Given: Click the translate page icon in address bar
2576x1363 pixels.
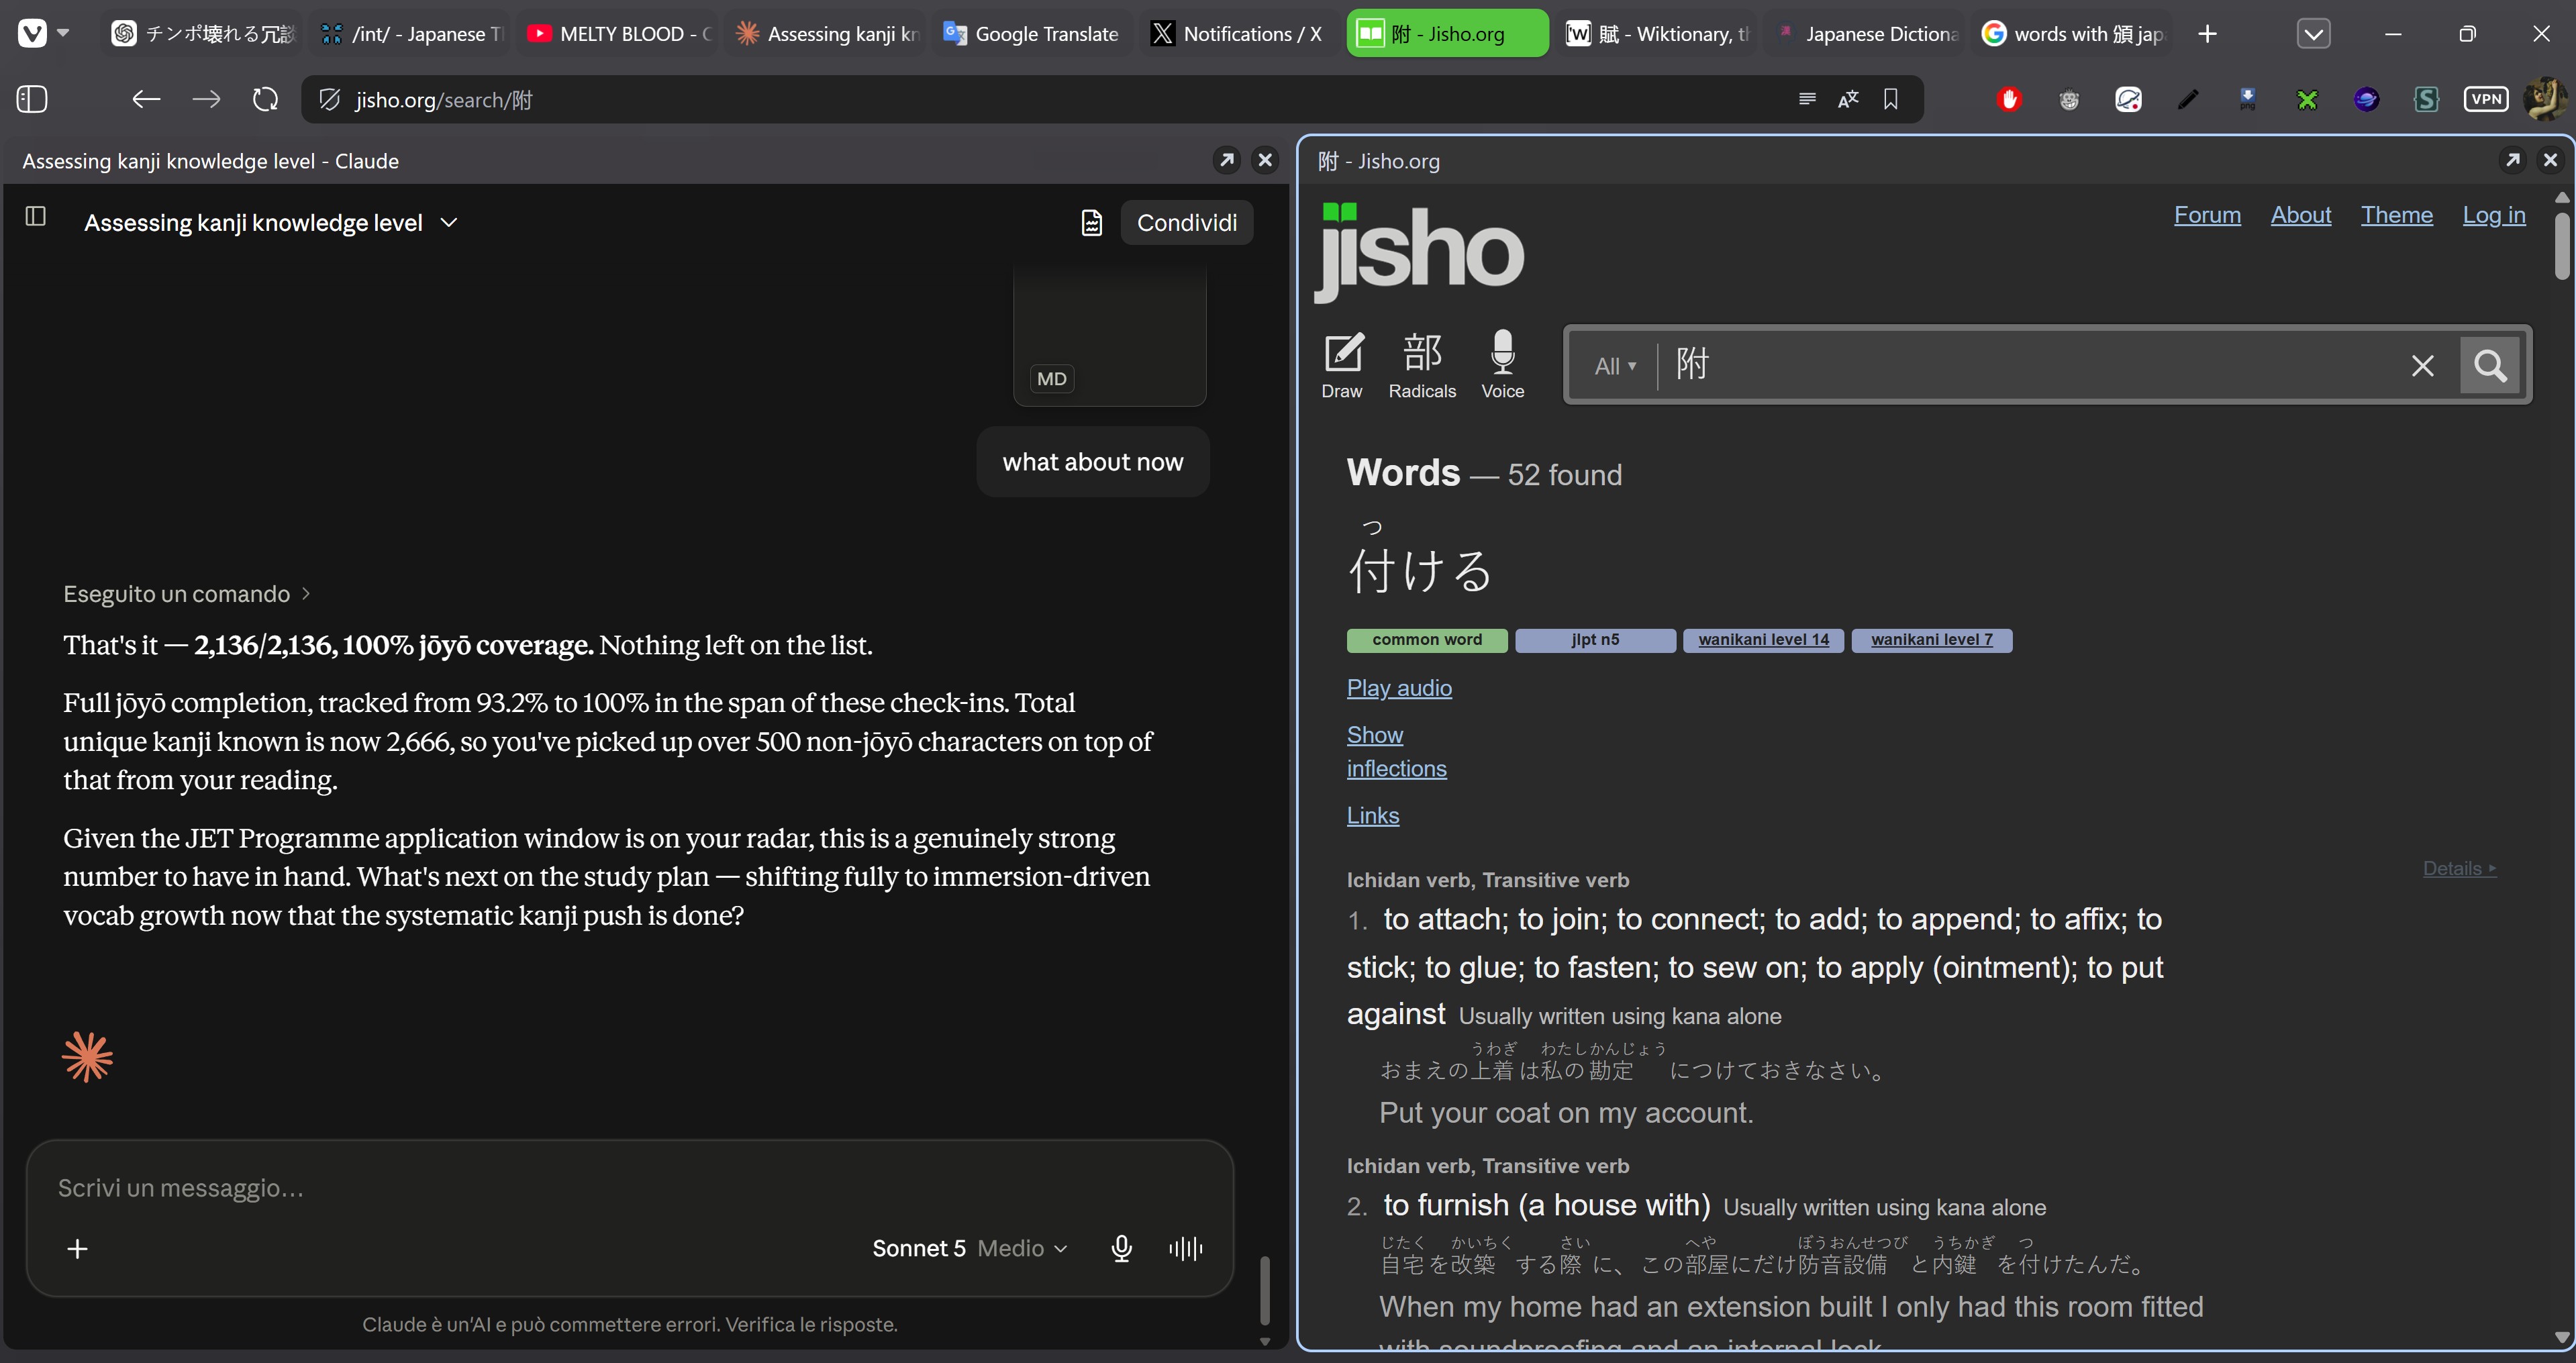Looking at the screenshot, I should point(1848,99).
